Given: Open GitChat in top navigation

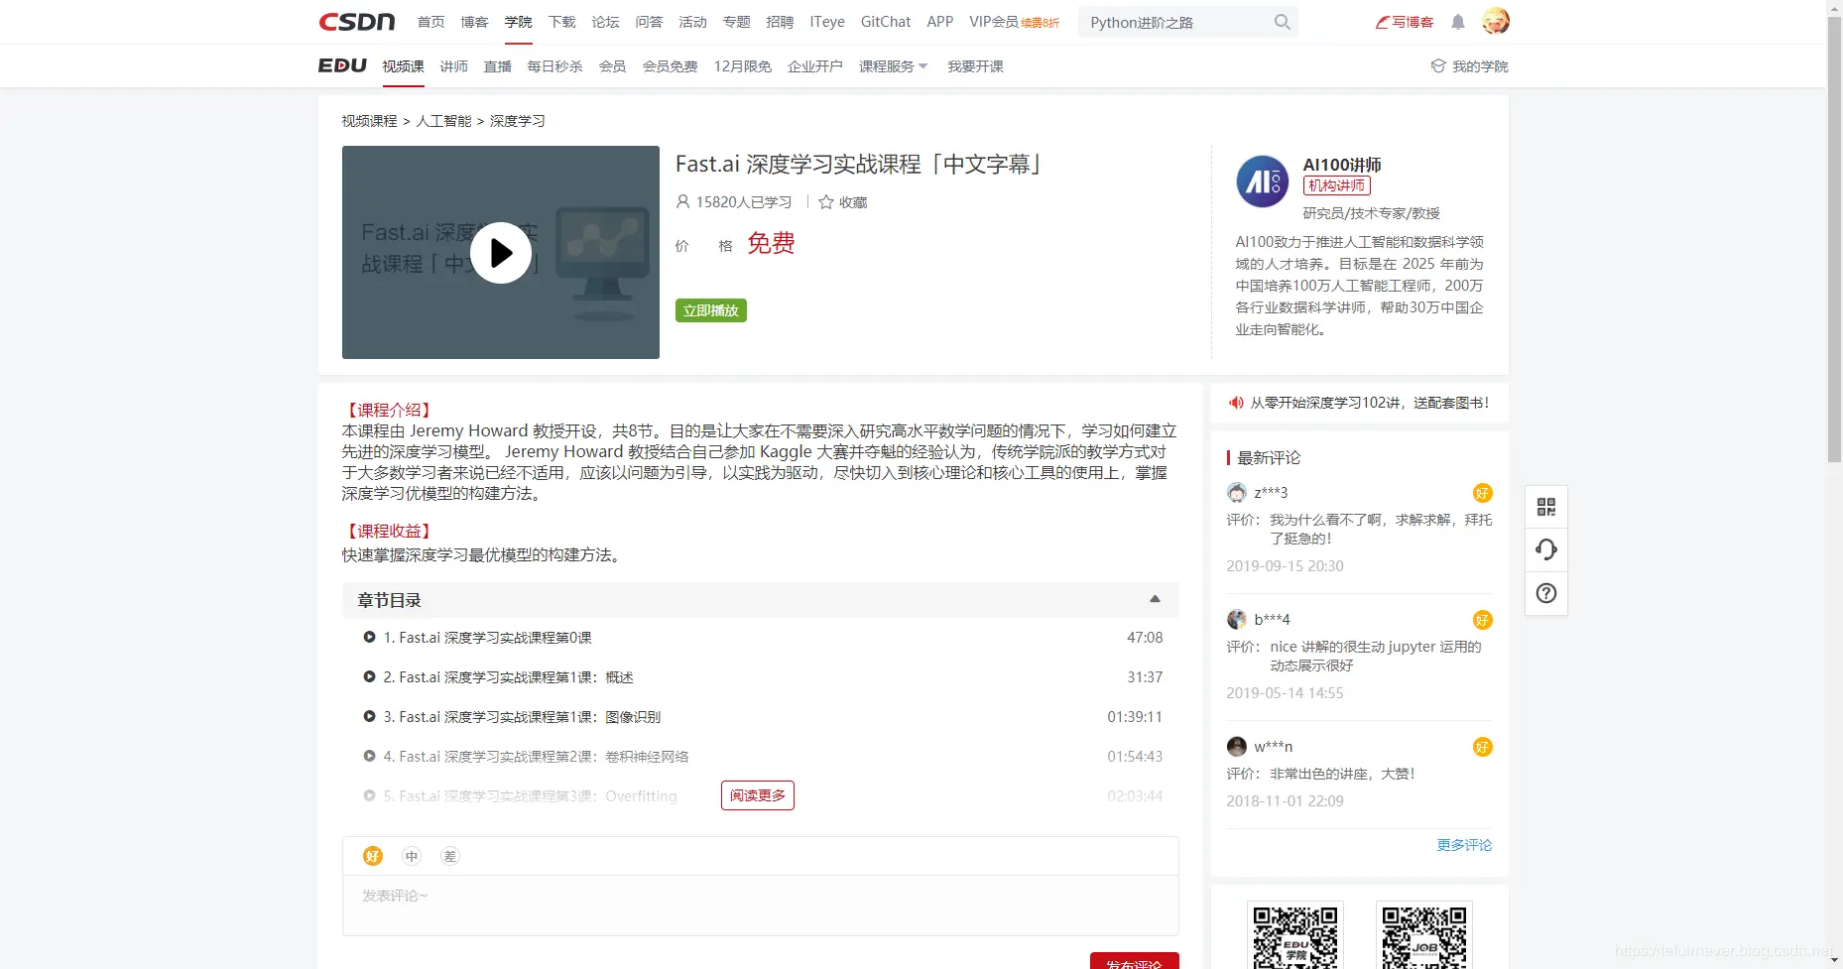Looking at the screenshot, I should (x=886, y=22).
